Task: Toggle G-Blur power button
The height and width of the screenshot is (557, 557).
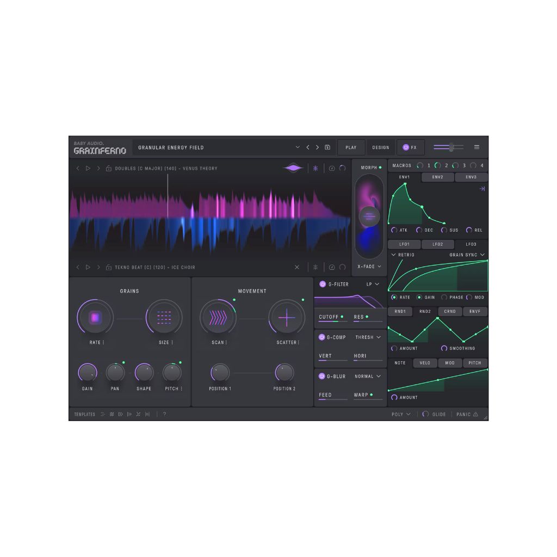Action: (322, 376)
